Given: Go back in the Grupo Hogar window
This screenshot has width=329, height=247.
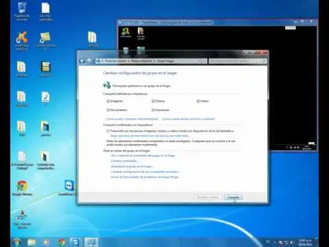Looking at the screenshot, I should [82, 61].
